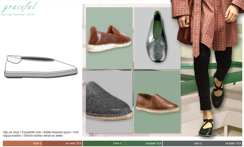Viewport: 244px width, 147px height.
Task: Click the 'graceful' script title
Action: click(19, 7)
